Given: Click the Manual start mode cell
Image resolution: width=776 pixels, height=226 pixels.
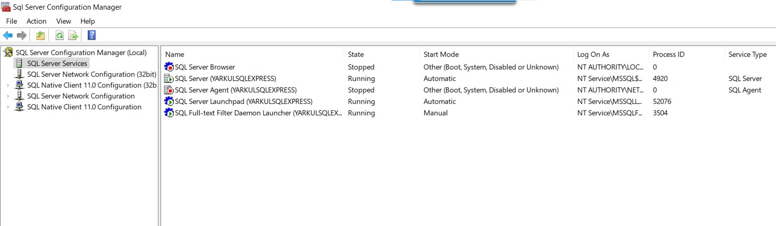Looking at the screenshot, I should point(436,113).
